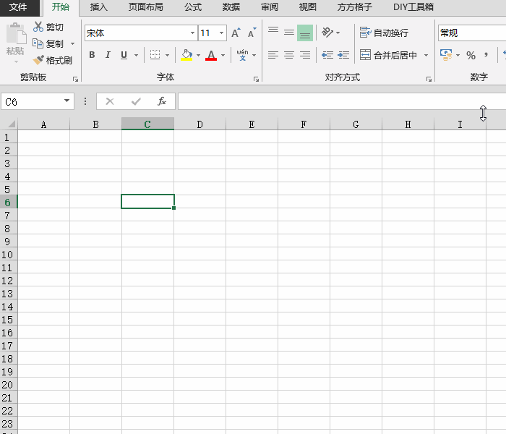Viewport: 506px width, 434px height.
Task: Cancel entry with X in formula bar
Action: [x=110, y=101]
